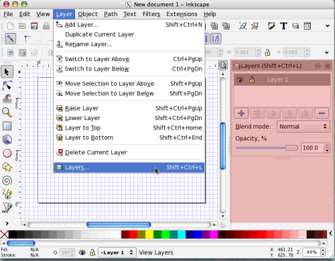Viewport: 335px width, 261px height.
Task: Click the minus delete layer button
Action: tap(322, 113)
